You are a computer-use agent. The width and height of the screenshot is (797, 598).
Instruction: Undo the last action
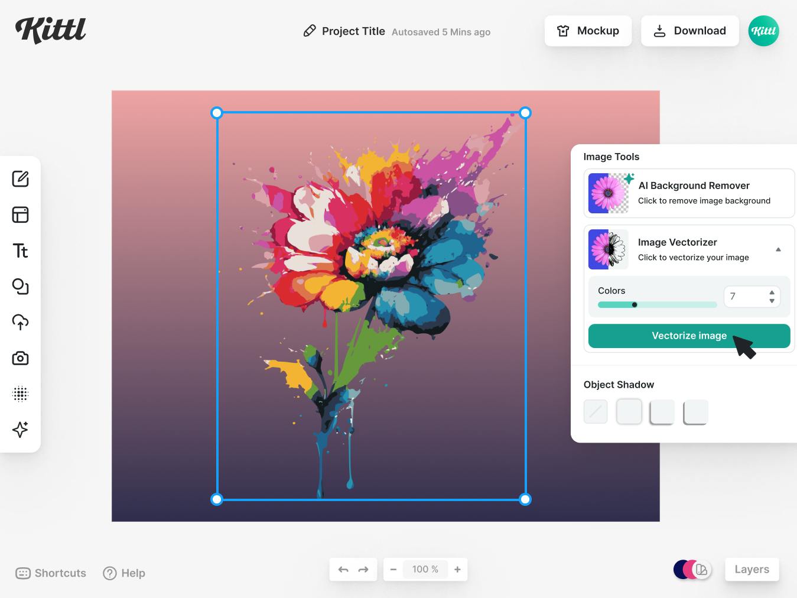pos(343,570)
